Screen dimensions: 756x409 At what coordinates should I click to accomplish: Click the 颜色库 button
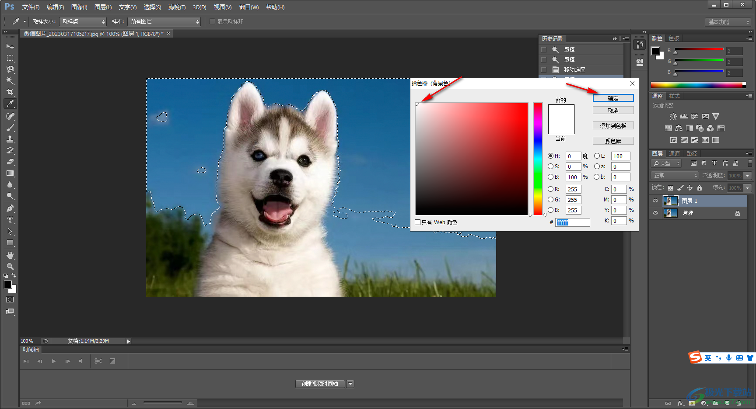613,141
